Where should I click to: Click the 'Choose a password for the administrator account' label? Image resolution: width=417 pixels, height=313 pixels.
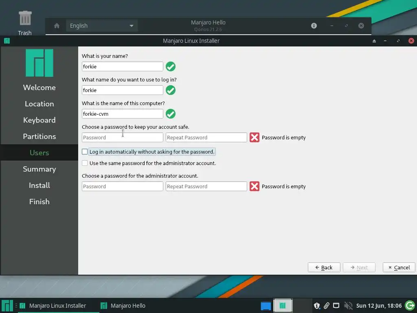tap(140, 176)
